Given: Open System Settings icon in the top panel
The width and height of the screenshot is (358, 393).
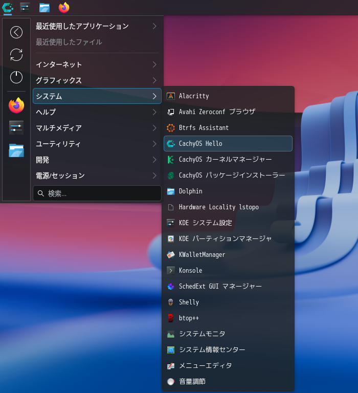Looking at the screenshot, I should tap(25, 8).
